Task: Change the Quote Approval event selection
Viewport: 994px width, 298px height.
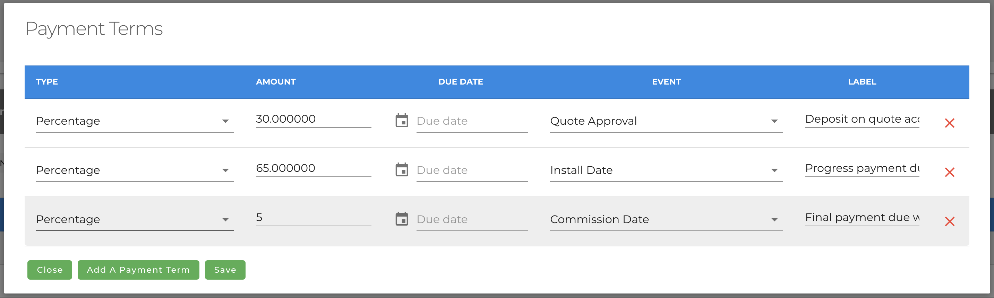Action: click(x=666, y=121)
